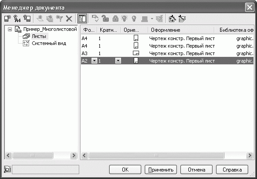Click the document icon beside Пример_Многолистовой

tap(18, 29)
